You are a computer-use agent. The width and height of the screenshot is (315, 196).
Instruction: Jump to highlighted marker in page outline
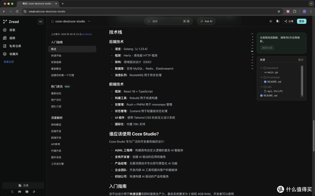click(x=252, y=51)
